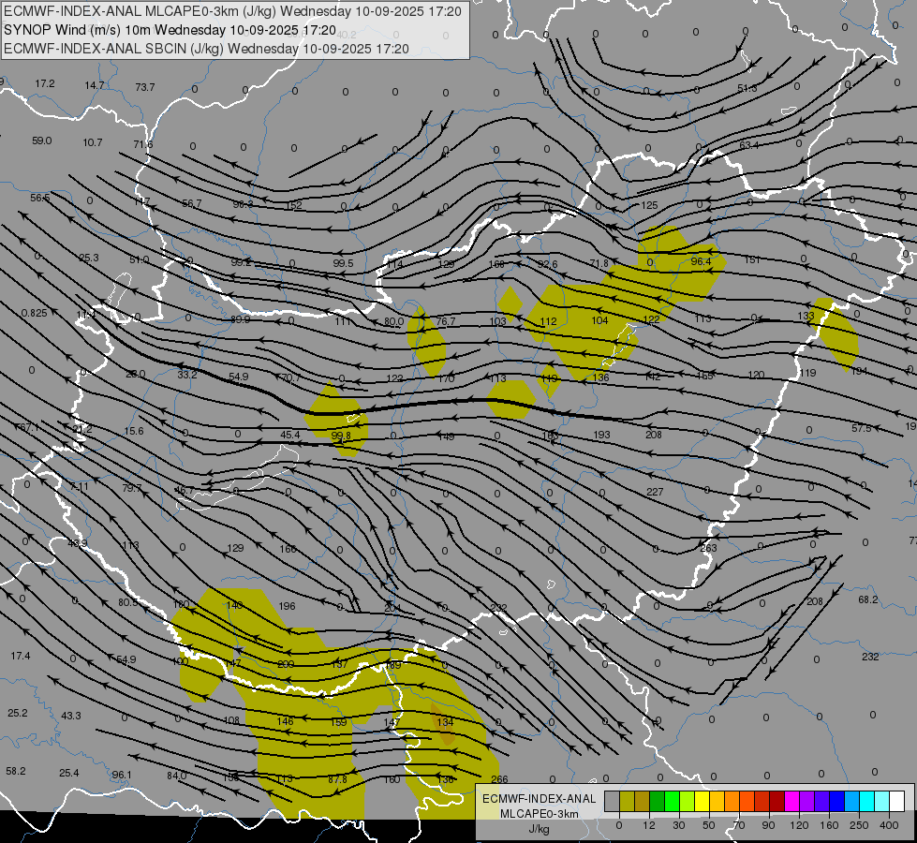Click the map value 76.7
The height and width of the screenshot is (843, 917).
446,321
